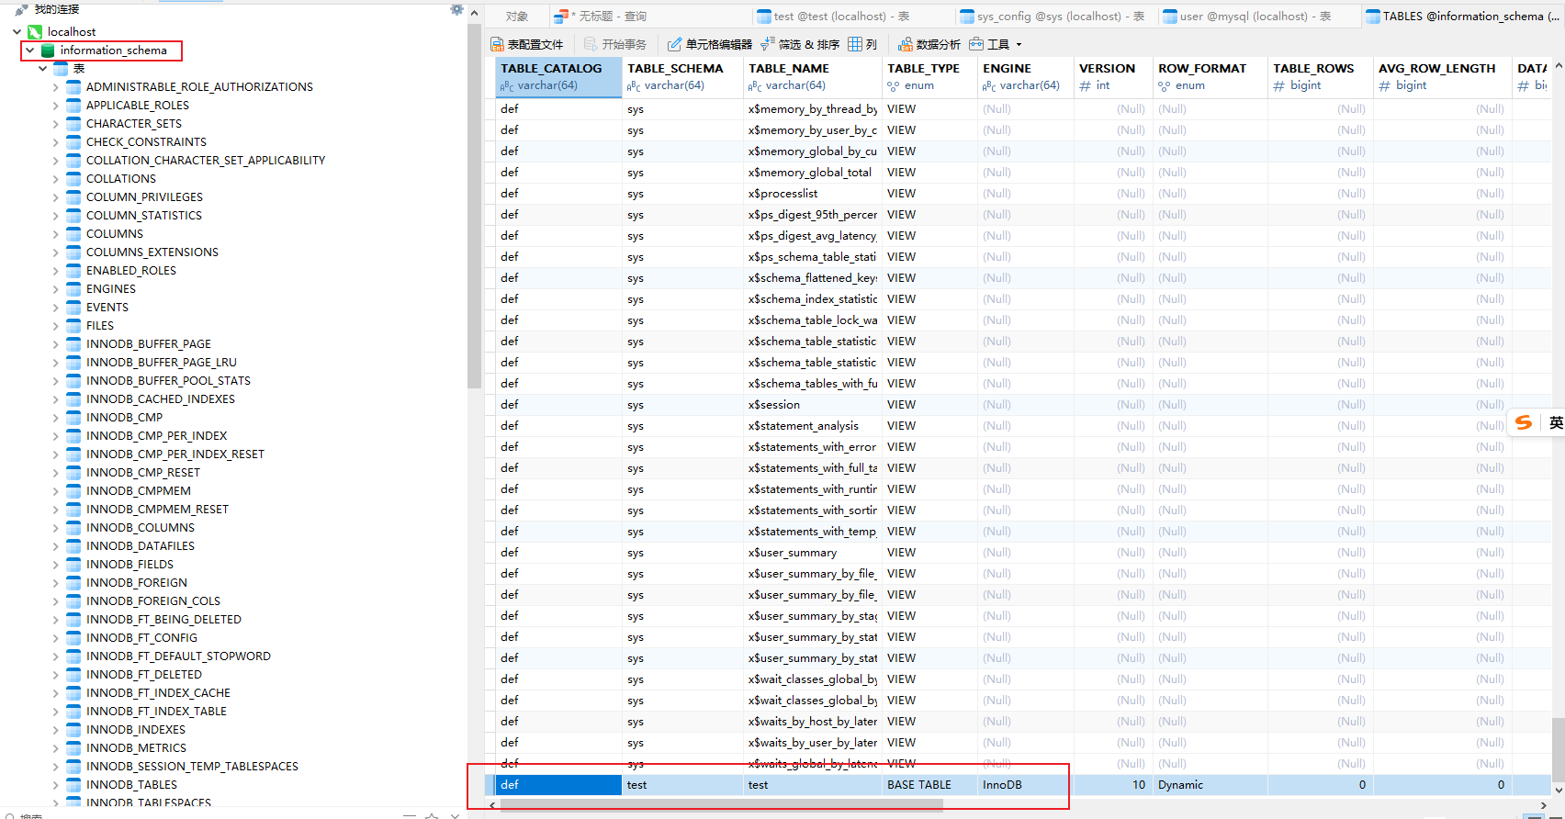Select the InnoDB engine cell in test row
Screen dimensions: 1565x819
1002,785
